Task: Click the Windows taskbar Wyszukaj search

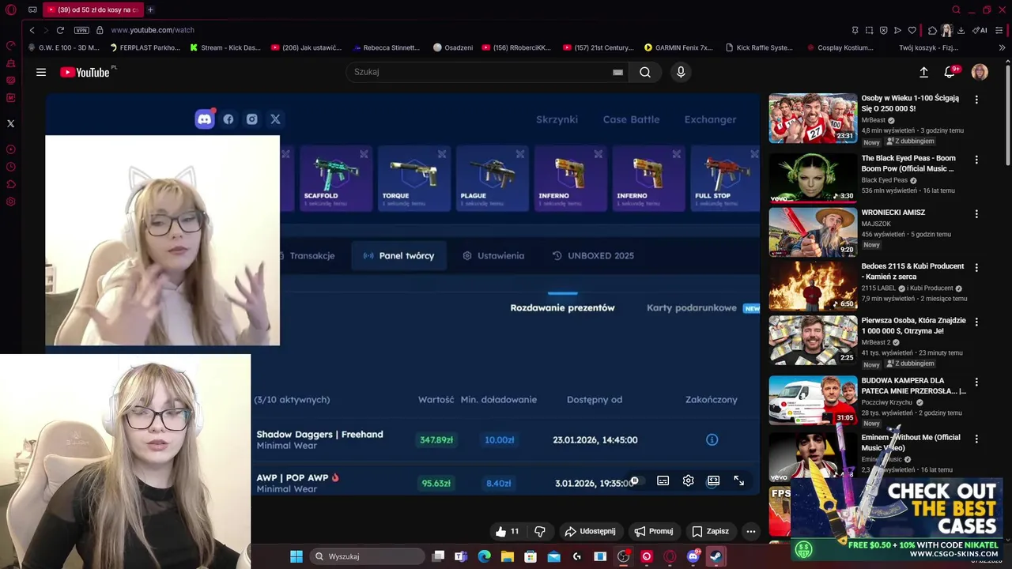Action: click(x=368, y=556)
